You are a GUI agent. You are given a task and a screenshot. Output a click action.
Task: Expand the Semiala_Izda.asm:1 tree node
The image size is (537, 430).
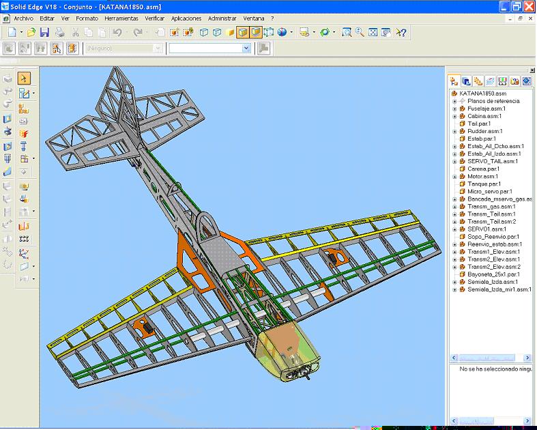tap(454, 282)
